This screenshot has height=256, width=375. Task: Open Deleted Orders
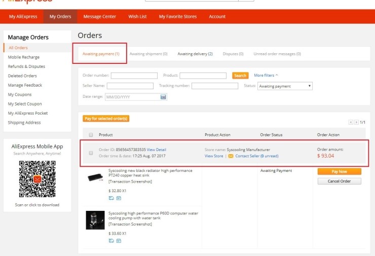(x=22, y=76)
